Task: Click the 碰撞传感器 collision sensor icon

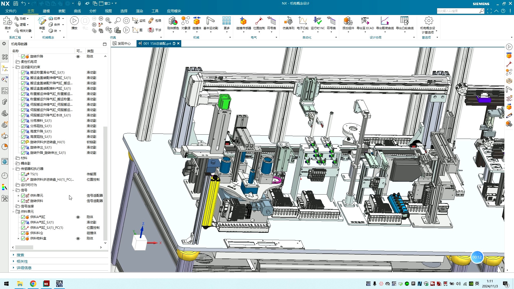Action: (243, 21)
